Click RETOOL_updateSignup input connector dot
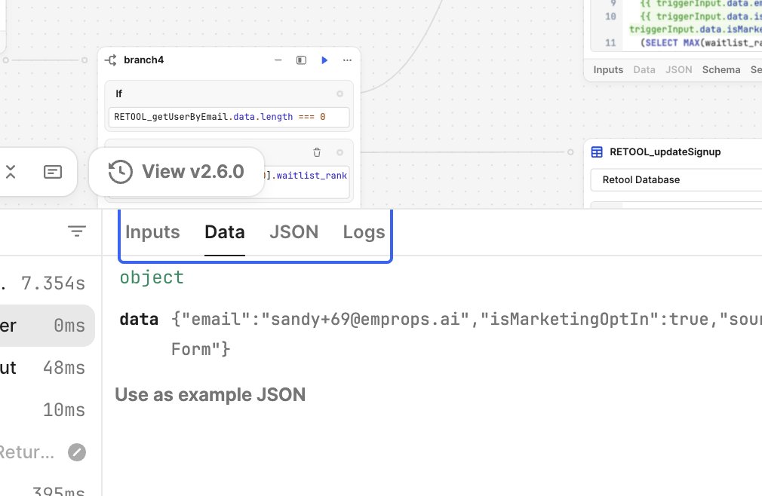 coord(570,152)
